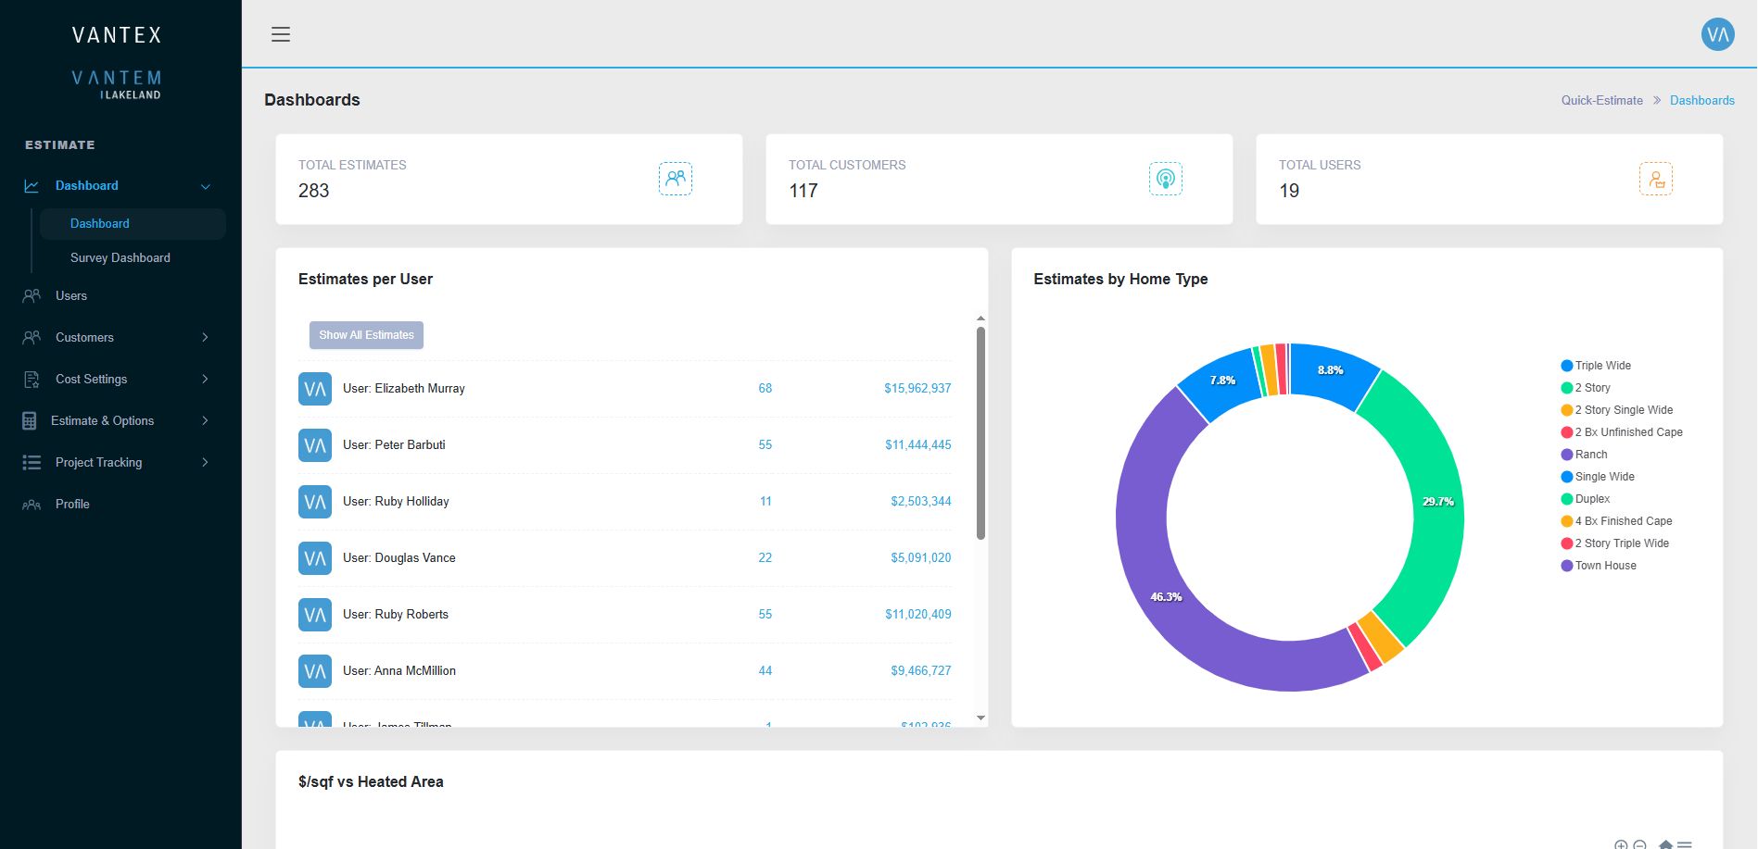The width and height of the screenshot is (1758, 849).
Task: Click the Users sidebar icon
Action: pos(32,296)
